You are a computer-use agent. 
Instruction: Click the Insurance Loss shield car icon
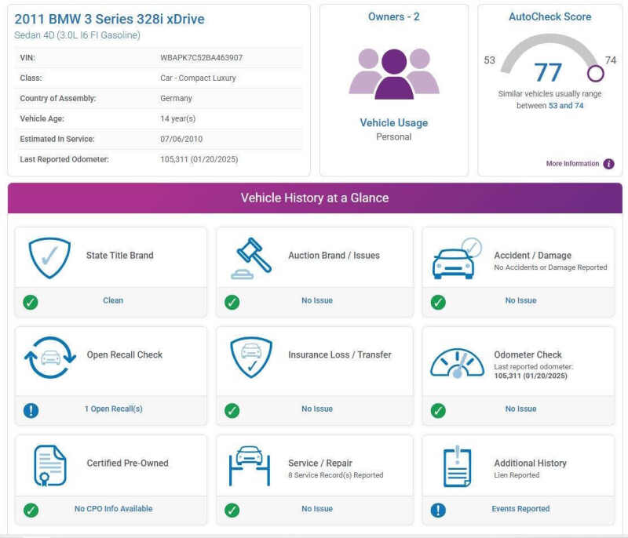click(251, 357)
